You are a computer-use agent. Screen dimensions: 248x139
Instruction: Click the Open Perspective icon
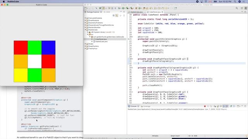242,8
